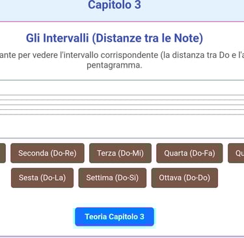This screenshot has width=244, height=238.
Task: Click the bottom line of the music staff
Action: (122, 114)
